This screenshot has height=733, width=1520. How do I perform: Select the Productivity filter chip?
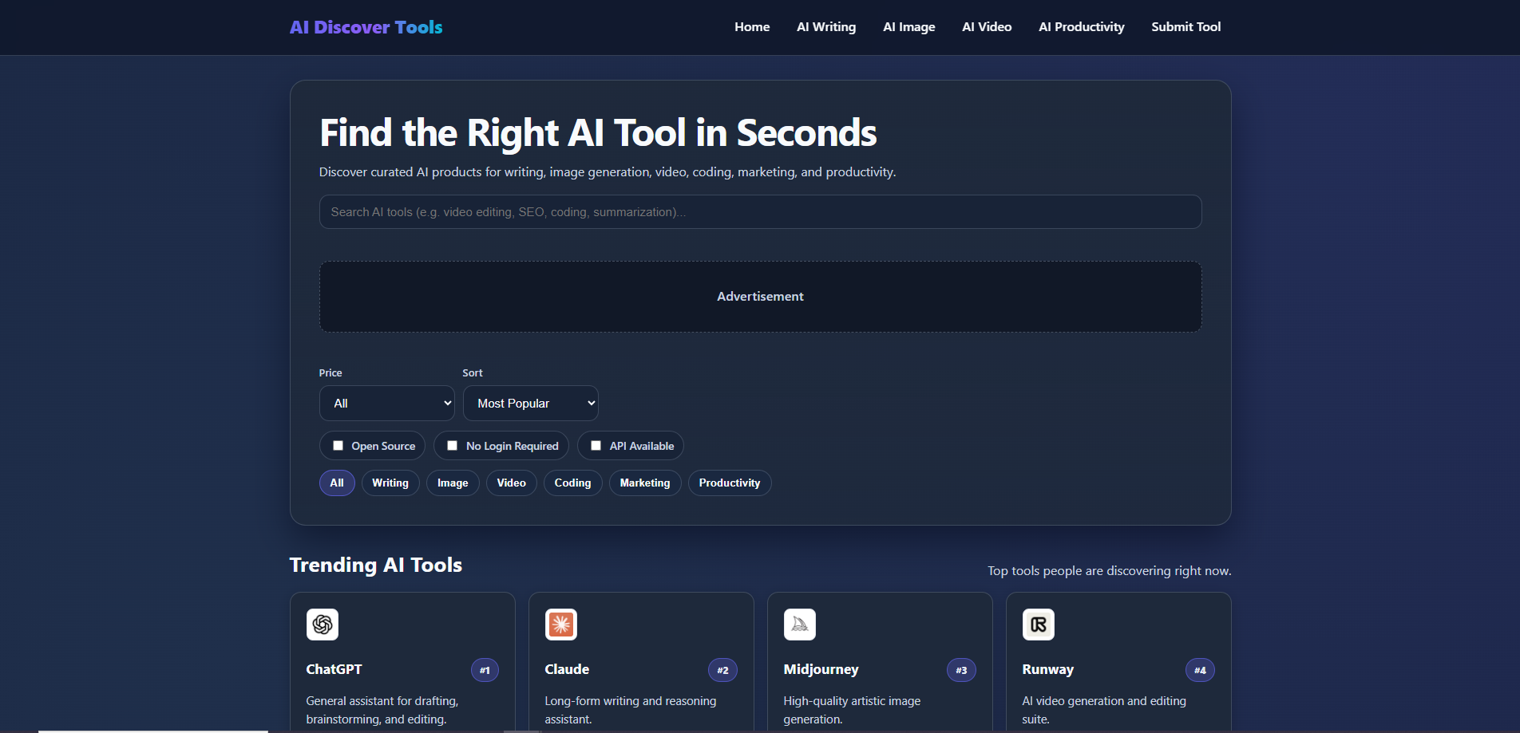point(729,483)
